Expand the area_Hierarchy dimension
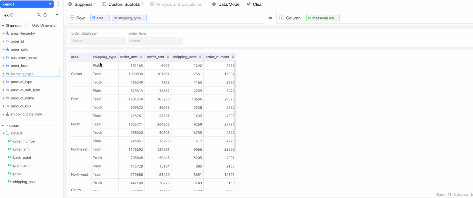This screenshot has width=473, height=198. pyautogui.click(x=3, y=33)
